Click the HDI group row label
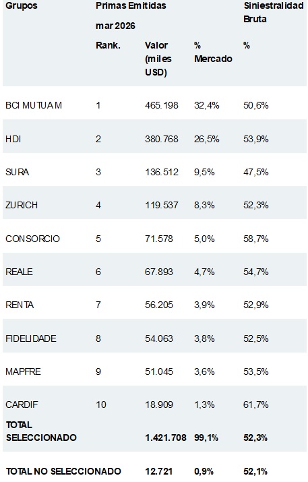This screenshot has width=308, height=482. [x=13, y=139]
